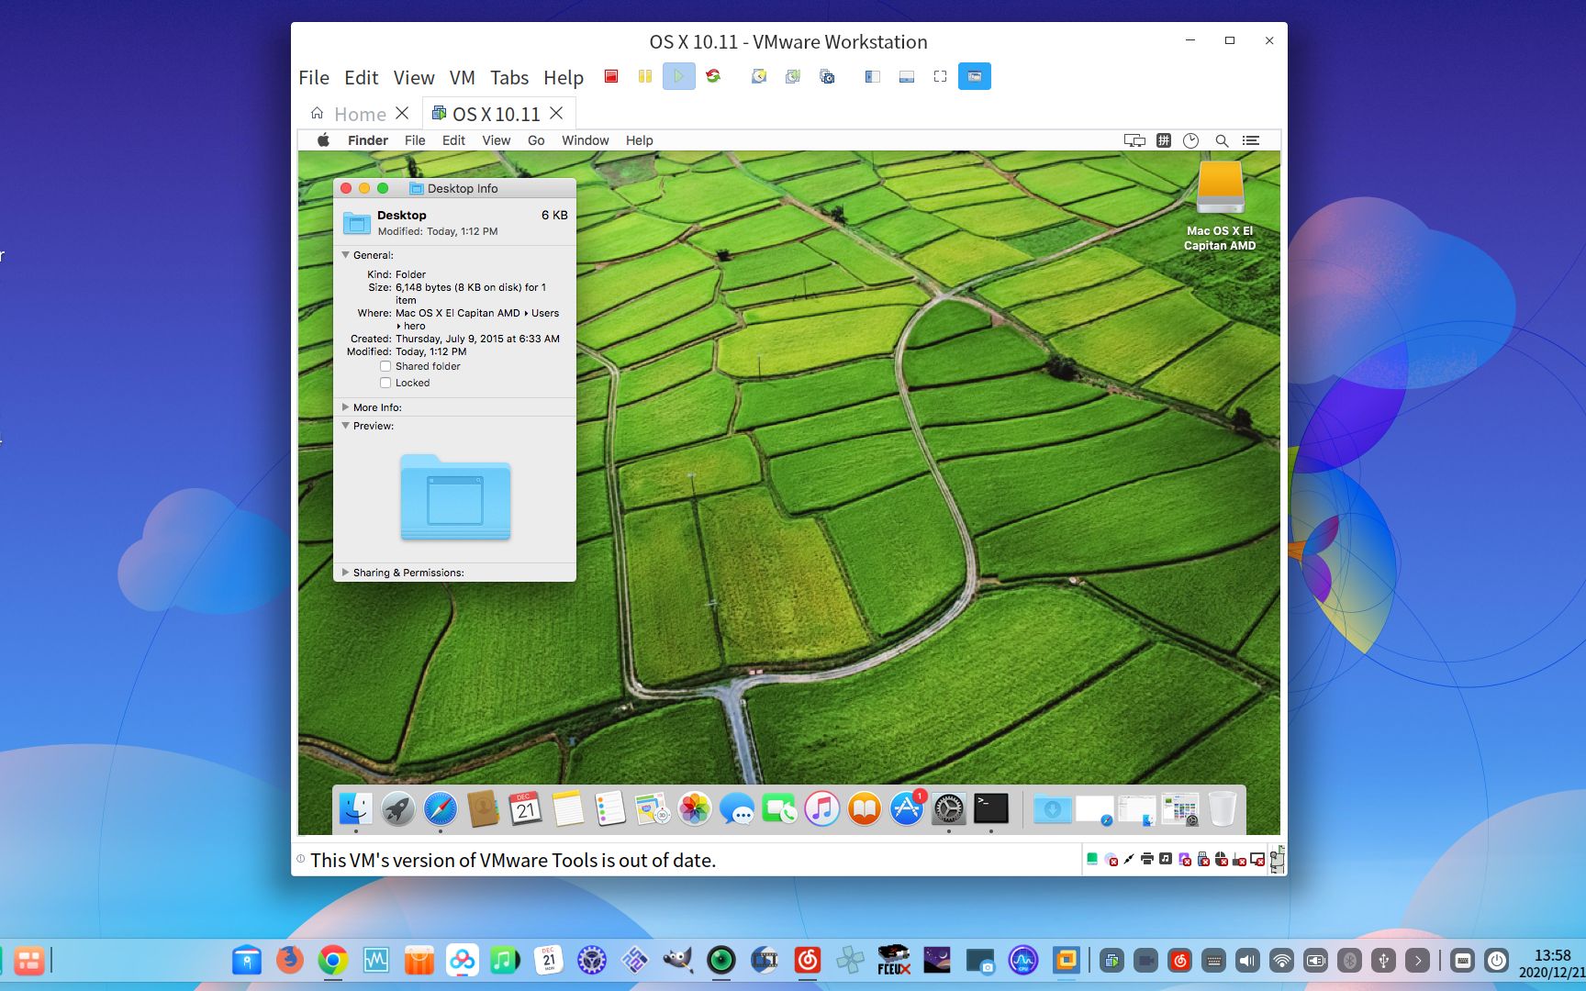Viewport: 1586px width, 991px height.
Task: Open the Finder Window menu
Action: click(586, 140)
